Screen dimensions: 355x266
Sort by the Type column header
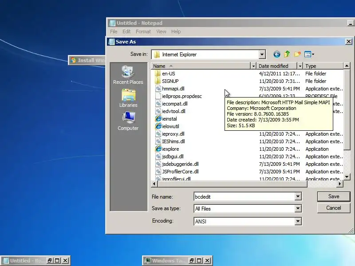[323, 66]
